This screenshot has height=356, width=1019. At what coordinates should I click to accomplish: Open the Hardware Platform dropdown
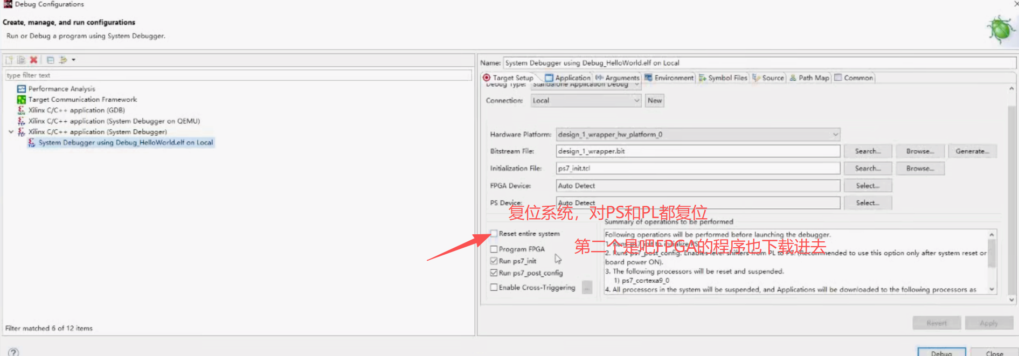[698, 135]
